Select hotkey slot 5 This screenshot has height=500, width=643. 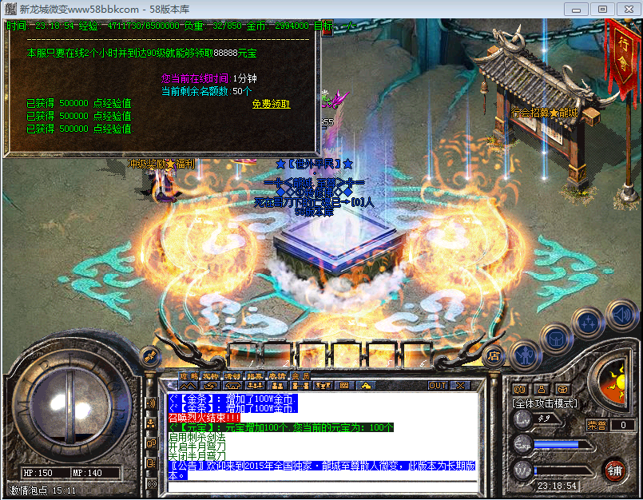coord(383,355)
